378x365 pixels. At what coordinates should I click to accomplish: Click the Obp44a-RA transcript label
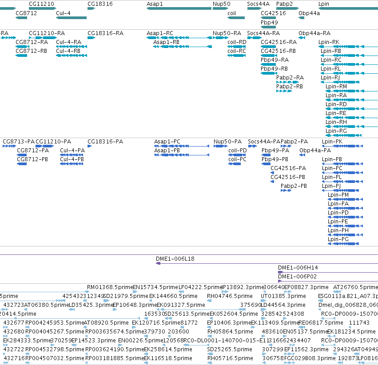(314, 33)
